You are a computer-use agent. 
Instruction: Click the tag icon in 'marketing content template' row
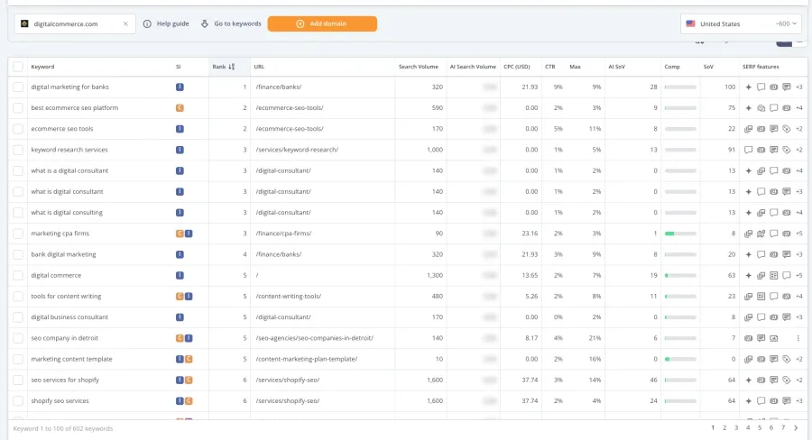(x=786, y=359)
